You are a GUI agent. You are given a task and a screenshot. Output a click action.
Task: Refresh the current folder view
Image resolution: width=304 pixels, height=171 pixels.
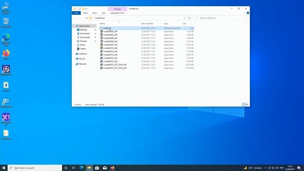point(189,18)
